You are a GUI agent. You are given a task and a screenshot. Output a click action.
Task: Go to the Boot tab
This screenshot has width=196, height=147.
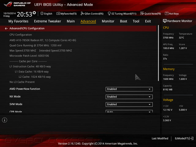[123, 21]
